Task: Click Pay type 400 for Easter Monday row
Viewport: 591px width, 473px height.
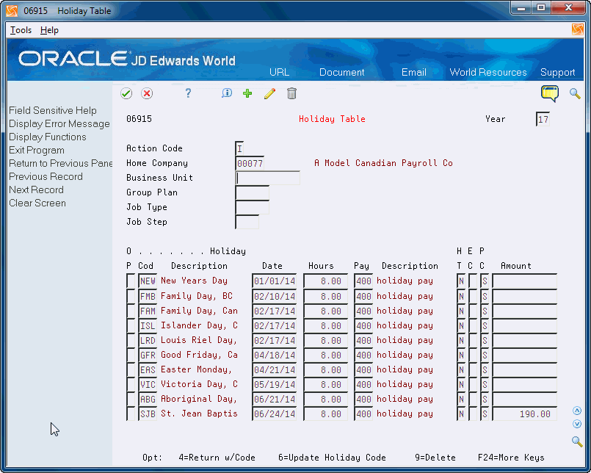Action: point(363,369)
